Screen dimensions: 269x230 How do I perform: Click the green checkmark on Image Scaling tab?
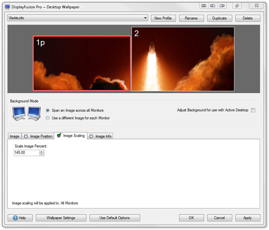point(59,135)
